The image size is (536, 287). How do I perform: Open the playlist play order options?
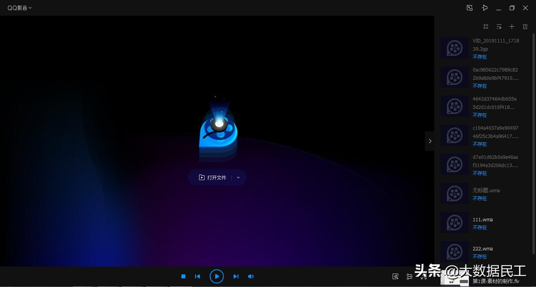pos(499,27)
